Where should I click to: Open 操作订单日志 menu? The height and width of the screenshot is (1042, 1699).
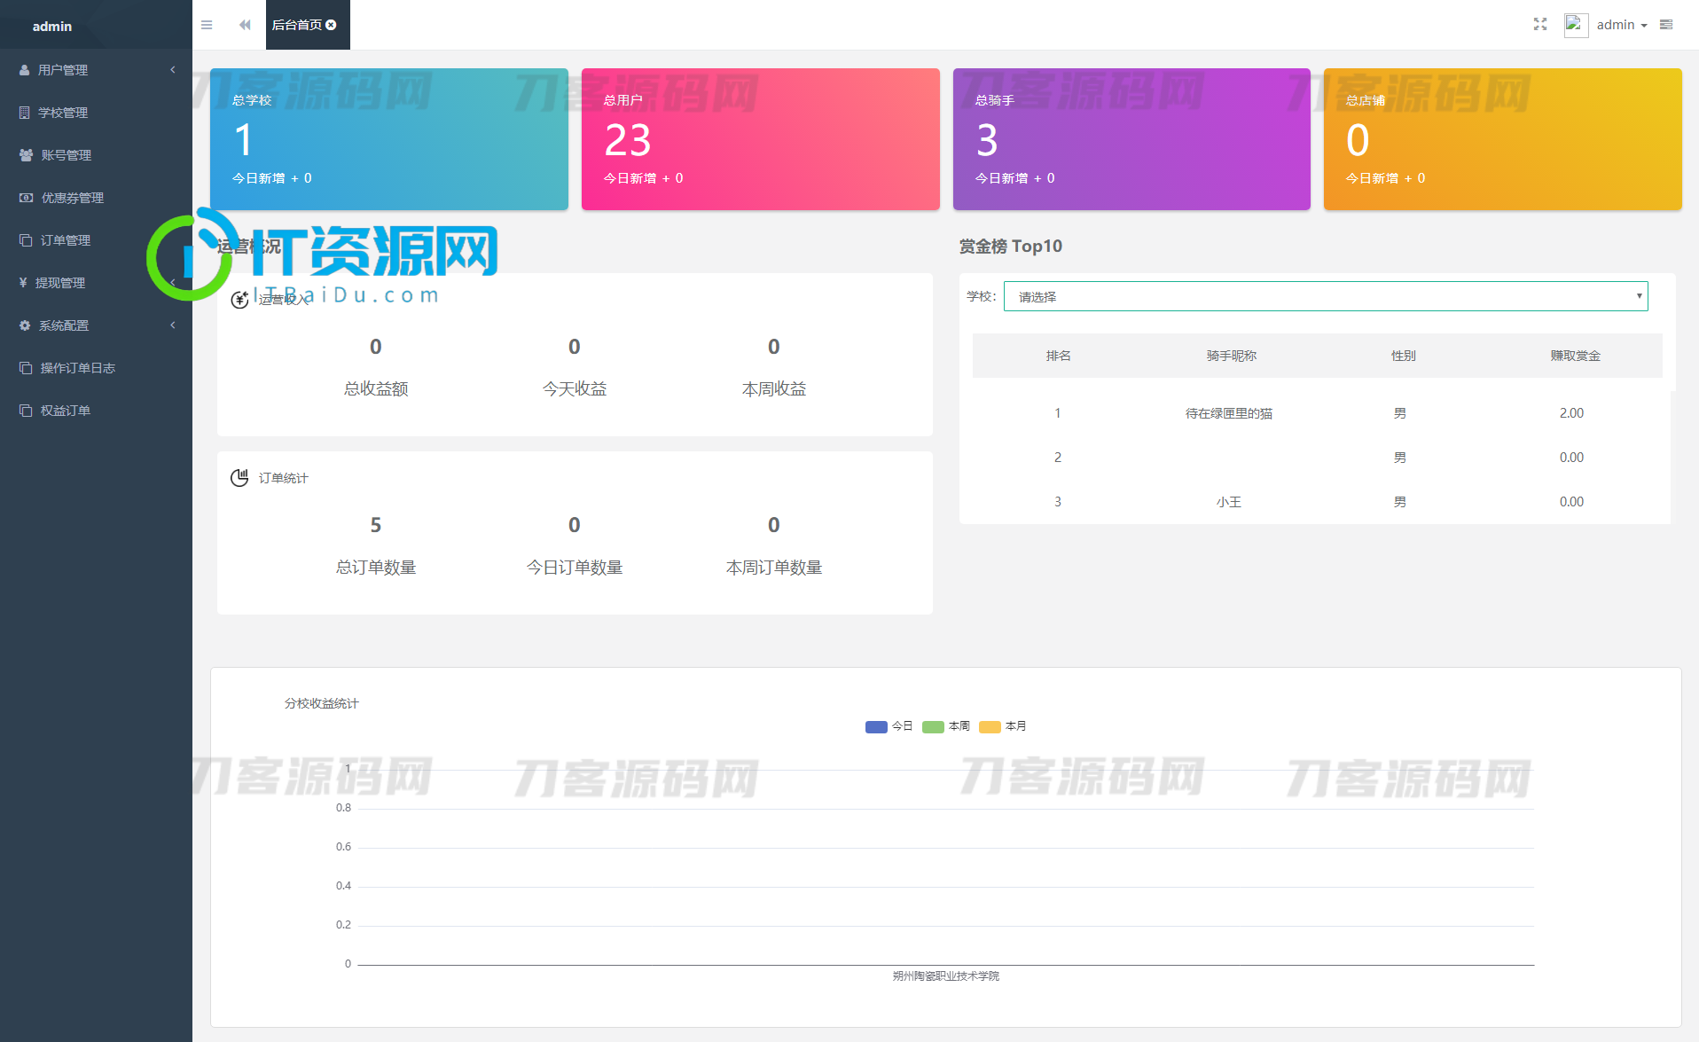(x=96, y=368)
